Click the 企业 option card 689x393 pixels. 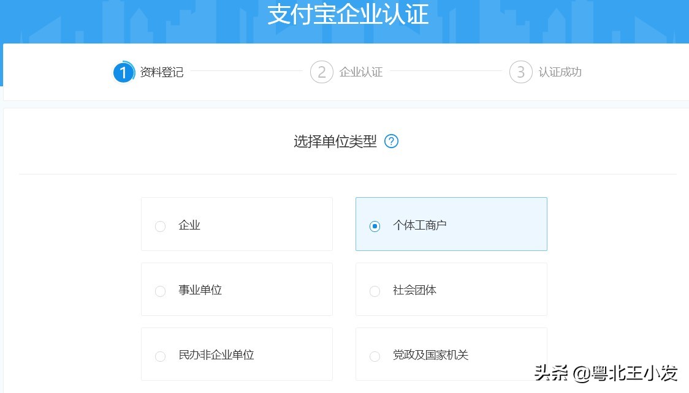coord(237,224)
